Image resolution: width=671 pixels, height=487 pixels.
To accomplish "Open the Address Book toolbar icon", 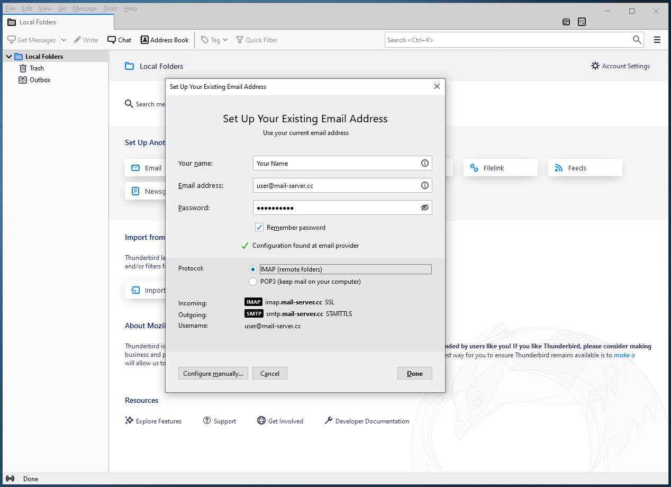I will pyautogui.click(x=144, y=40).
